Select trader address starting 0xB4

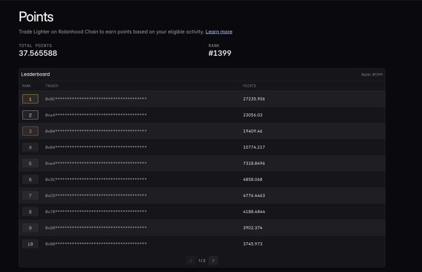(x=96, y=147)
